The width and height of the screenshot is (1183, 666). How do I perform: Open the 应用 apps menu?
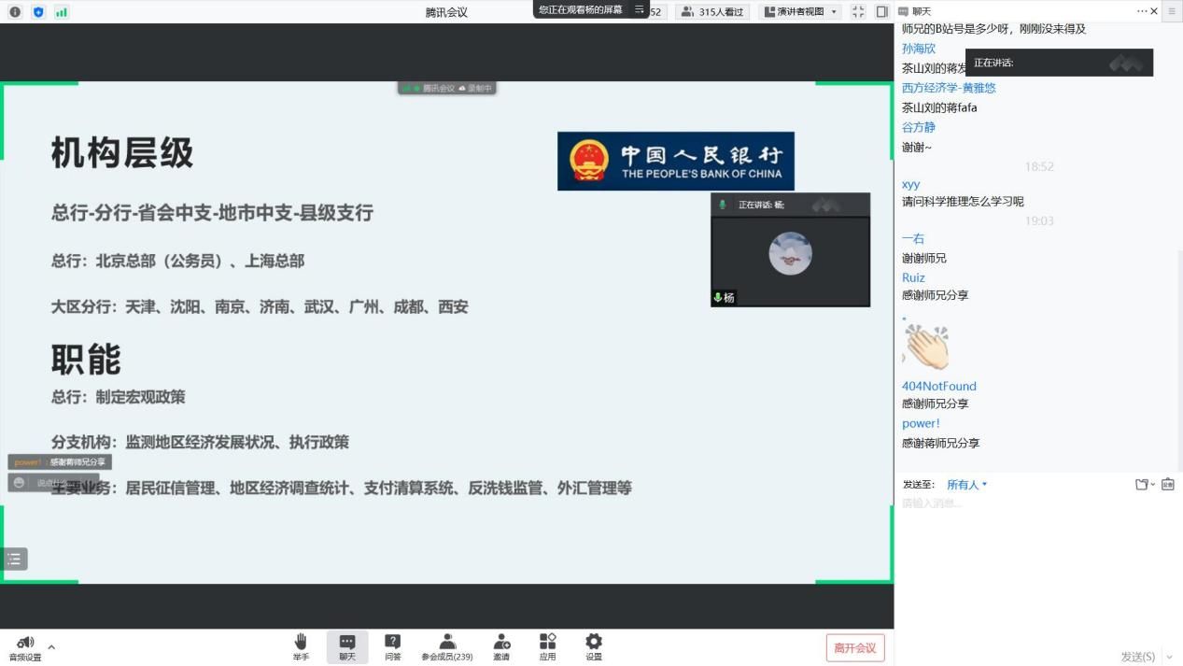pyautogui.click(x=547, y=646)
